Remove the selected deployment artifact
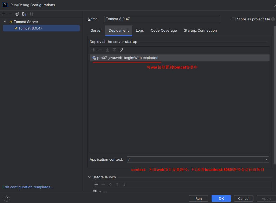Image resolution: width=276 pixels, height=203 pixels. [x=100, y=50]
